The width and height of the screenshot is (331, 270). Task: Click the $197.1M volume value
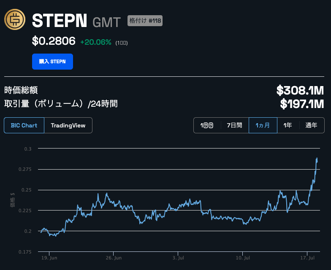coord(302,104)
